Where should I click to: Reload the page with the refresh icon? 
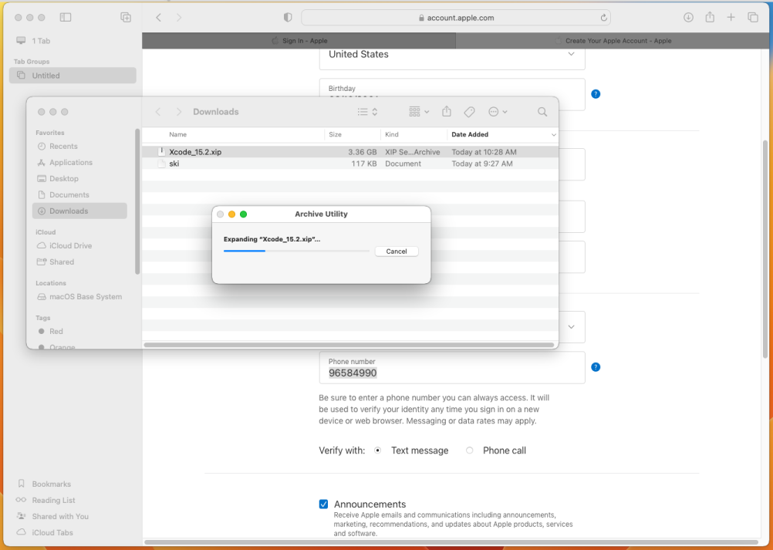click(603, 18)
